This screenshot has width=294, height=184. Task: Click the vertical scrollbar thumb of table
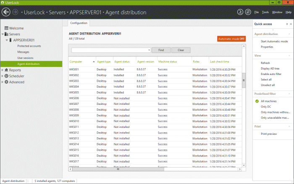244,81
